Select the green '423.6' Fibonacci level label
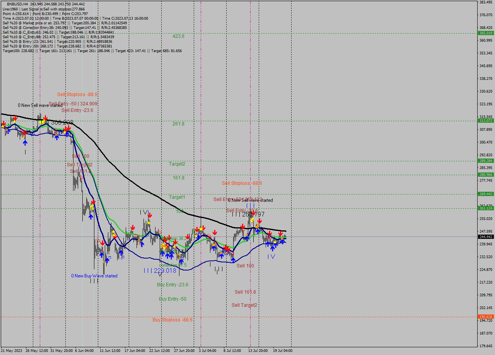The width and height of the screenshot is (495, 355). 178,35
